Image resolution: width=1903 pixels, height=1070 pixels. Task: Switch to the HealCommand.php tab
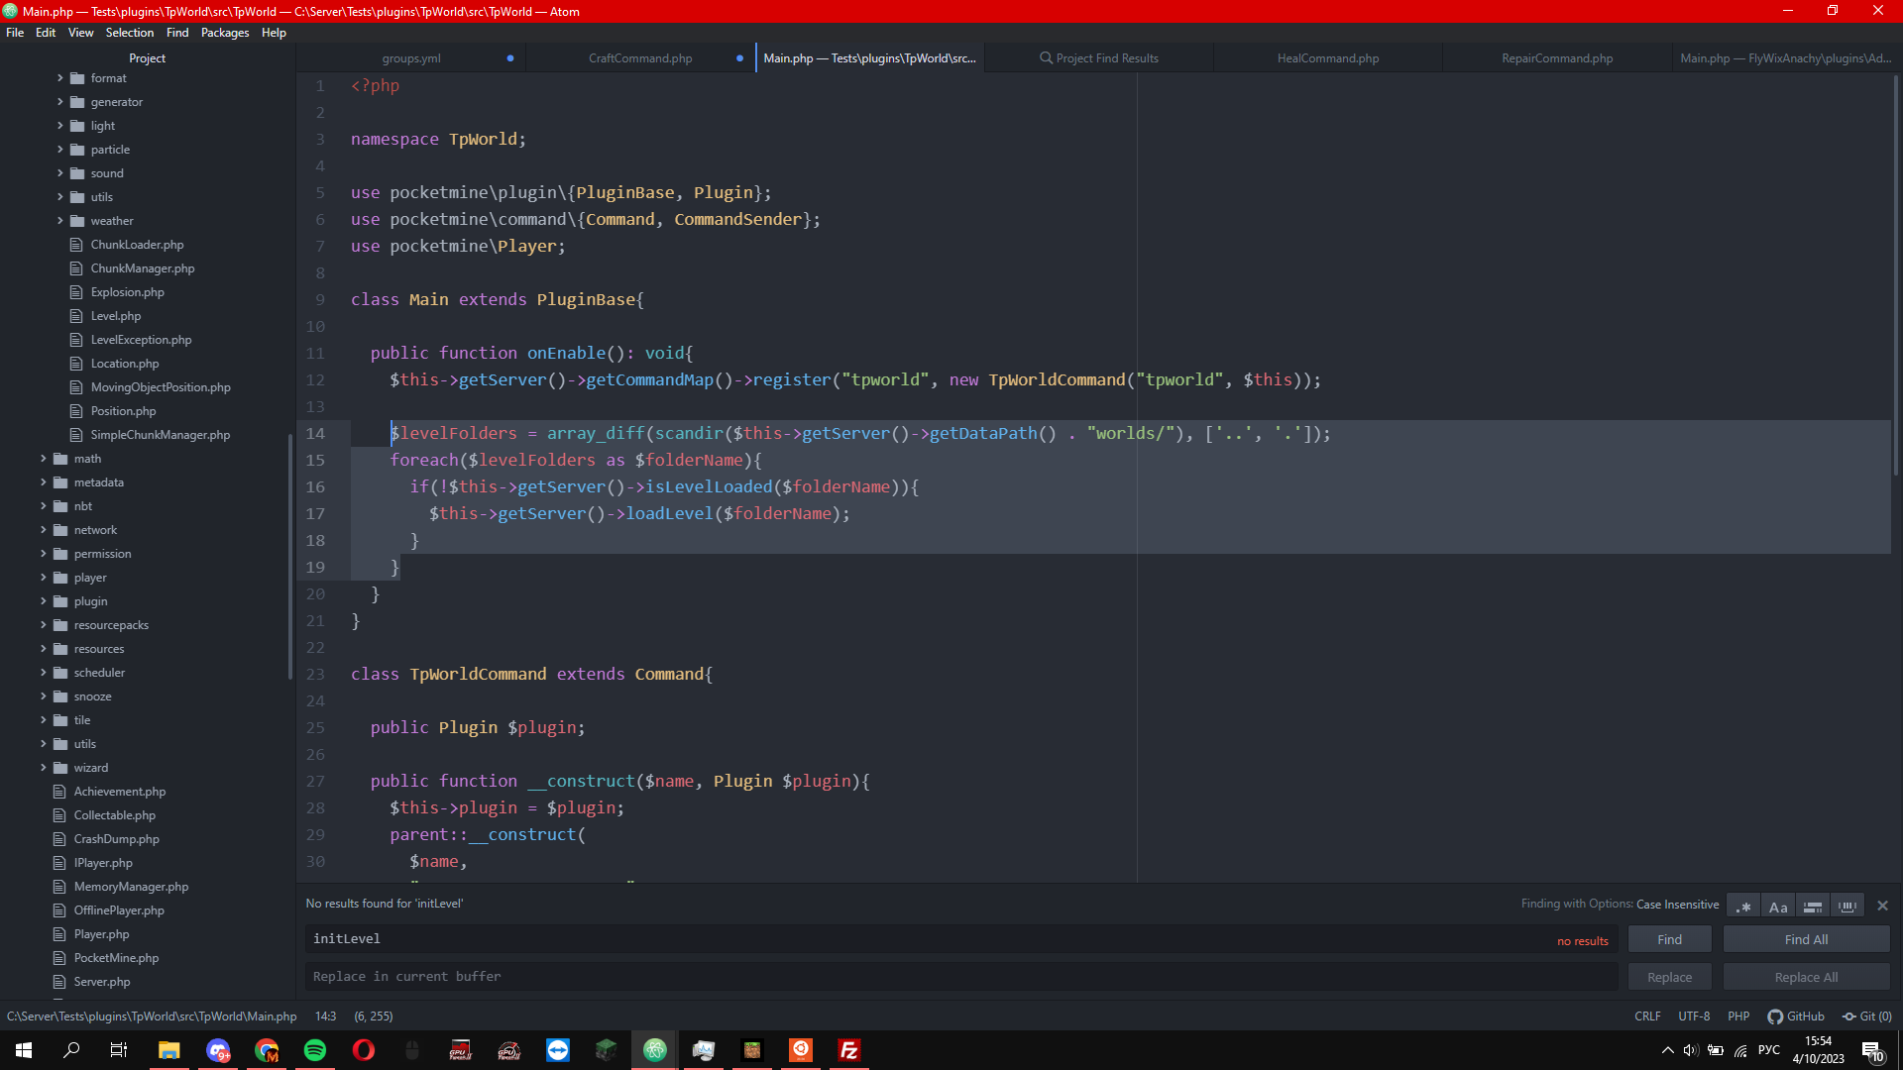(x=1327, y=58)
